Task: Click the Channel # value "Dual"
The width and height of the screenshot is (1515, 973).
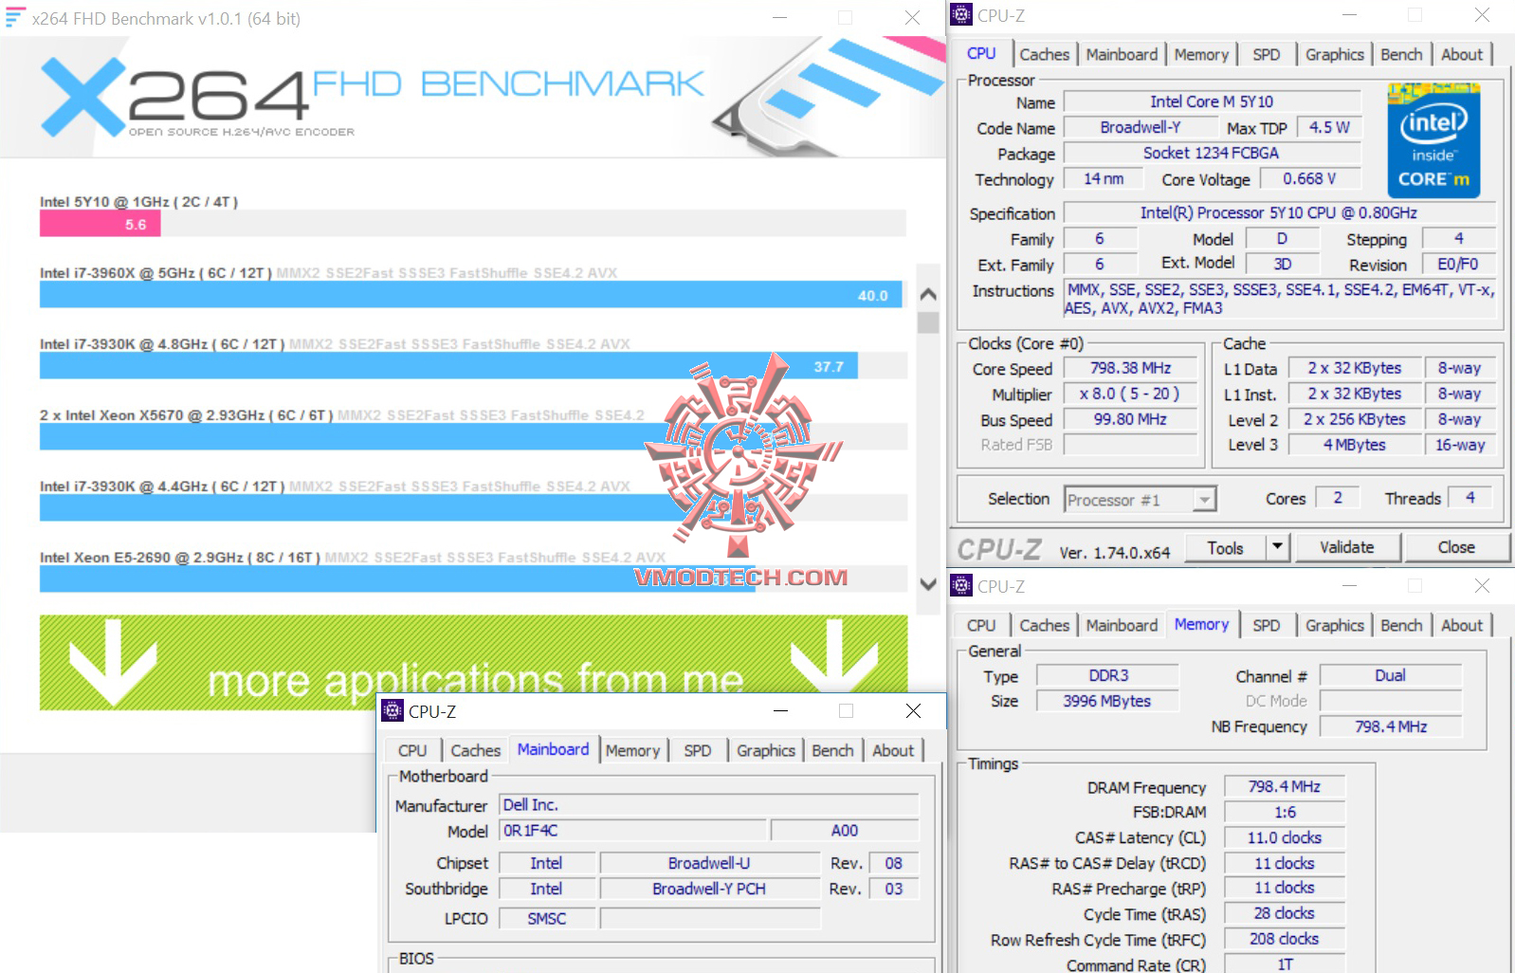Action: pyautogui.click(x=1391, y=675)
